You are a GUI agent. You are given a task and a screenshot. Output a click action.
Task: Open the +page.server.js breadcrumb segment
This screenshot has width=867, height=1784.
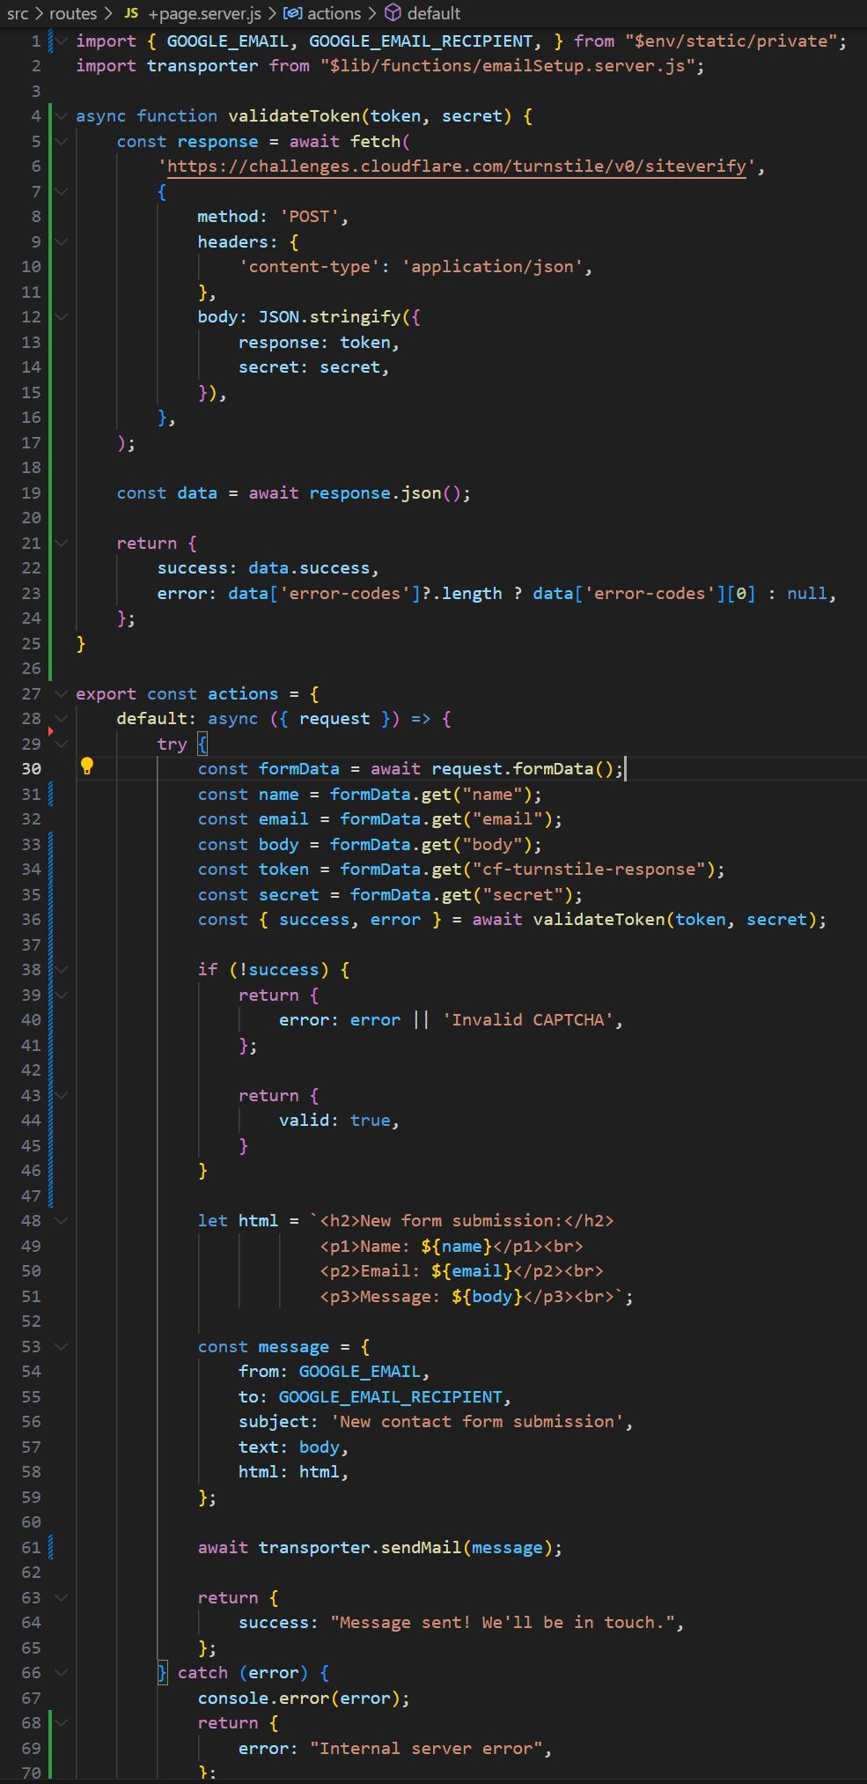tap(204, 13)
